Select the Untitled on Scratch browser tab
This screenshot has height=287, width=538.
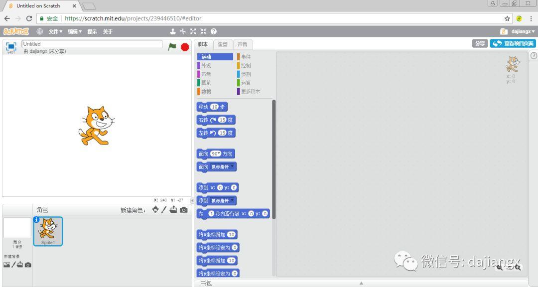tap(42, 6)
